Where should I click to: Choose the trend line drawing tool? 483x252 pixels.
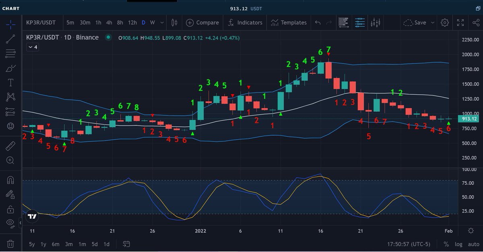(10, 39)
